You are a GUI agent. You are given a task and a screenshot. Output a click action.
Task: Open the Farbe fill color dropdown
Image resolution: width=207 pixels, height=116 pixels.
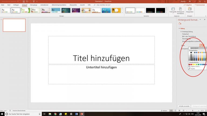tap(202, 45)
